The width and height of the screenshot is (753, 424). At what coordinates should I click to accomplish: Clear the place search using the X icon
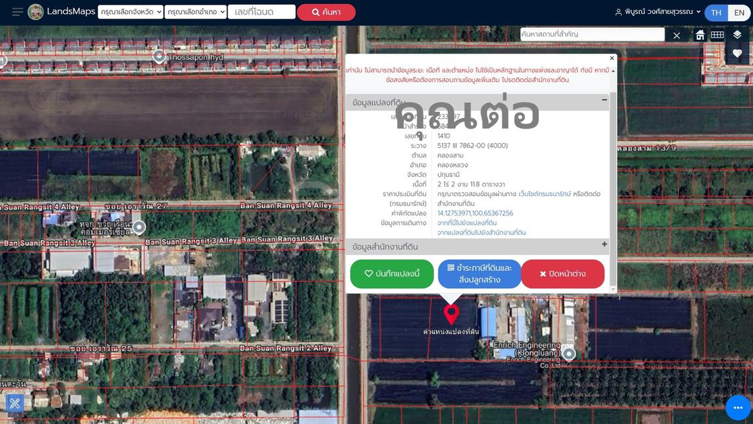tap(677, 34)
